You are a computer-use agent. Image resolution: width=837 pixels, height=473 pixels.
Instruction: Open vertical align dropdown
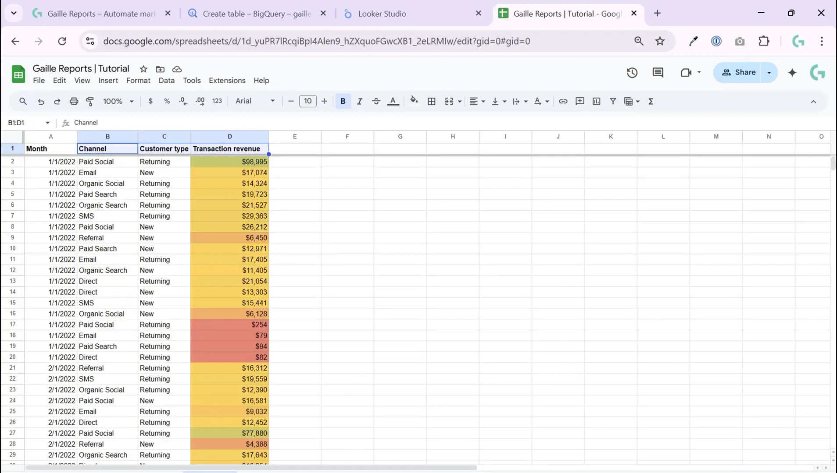(499, 101)
